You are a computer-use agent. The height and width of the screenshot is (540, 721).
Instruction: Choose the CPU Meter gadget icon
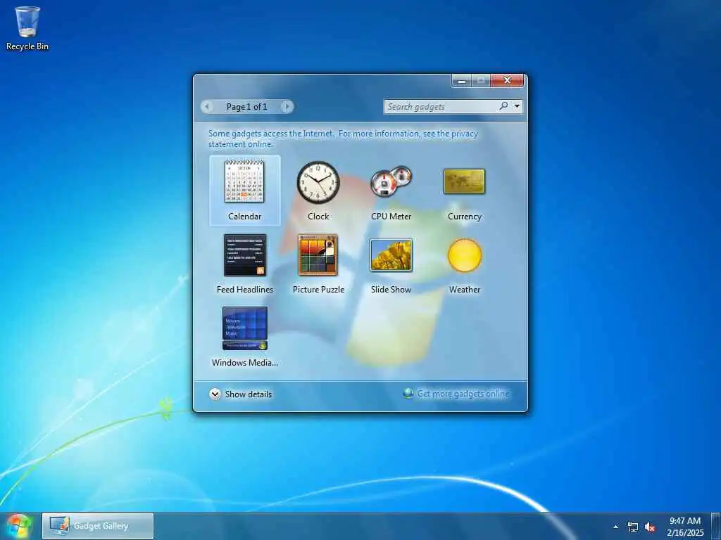coord(391,181)
